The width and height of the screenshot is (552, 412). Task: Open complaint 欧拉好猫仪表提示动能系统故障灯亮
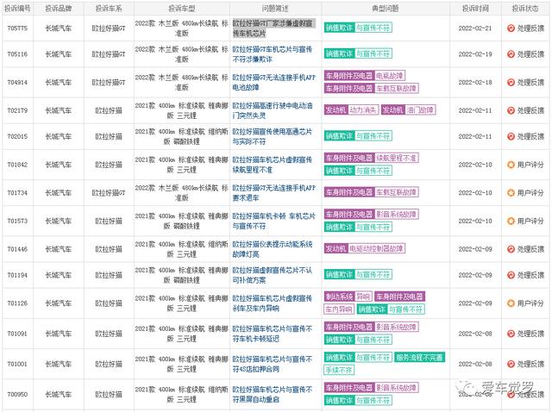tap(273, 249)
